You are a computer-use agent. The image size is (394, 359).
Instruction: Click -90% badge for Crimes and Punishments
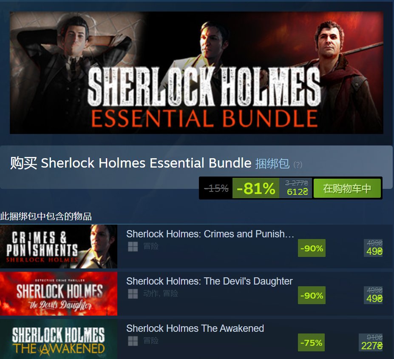(312, 248)
